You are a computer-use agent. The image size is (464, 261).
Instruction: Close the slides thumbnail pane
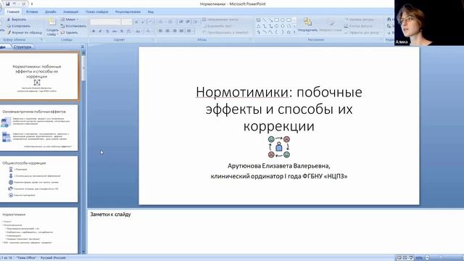click(83, 46)
